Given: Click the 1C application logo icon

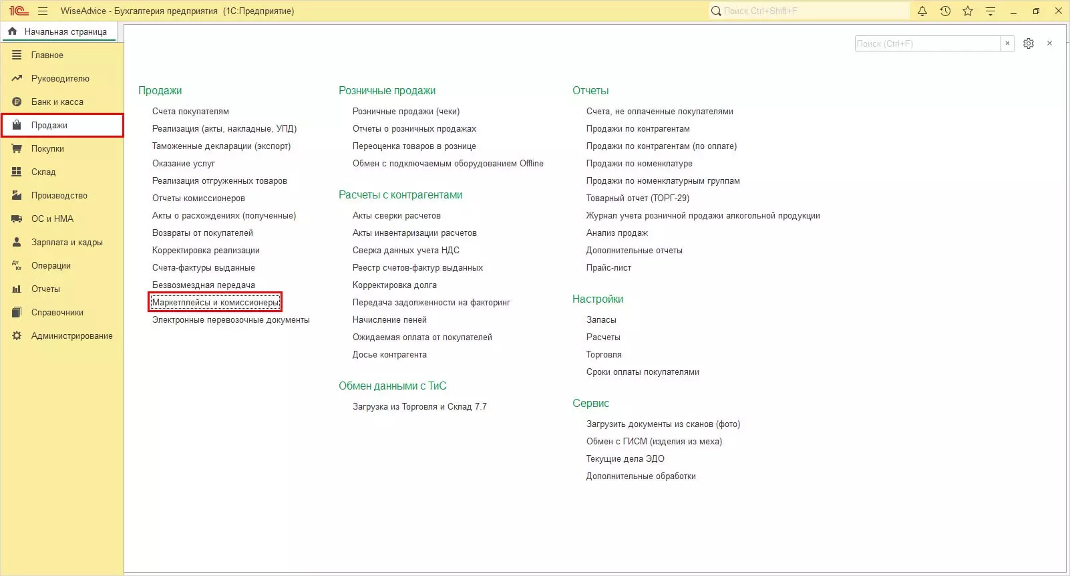Looking at the screenshot, I should click(x=19, y=11).
